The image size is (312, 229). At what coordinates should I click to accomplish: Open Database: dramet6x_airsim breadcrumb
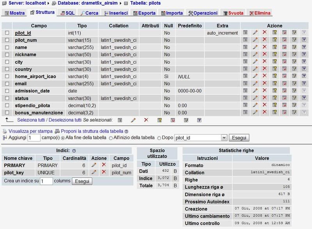88,3
